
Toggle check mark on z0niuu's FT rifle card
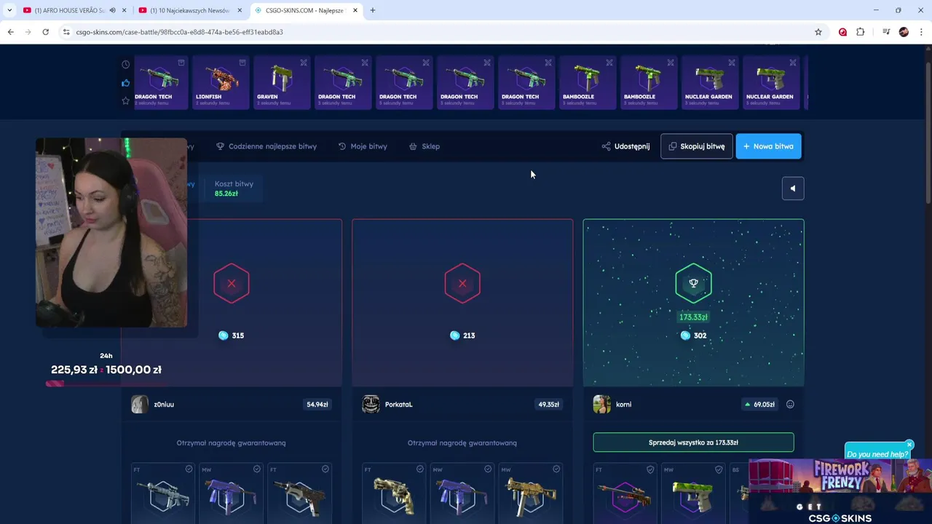(189, 469)
